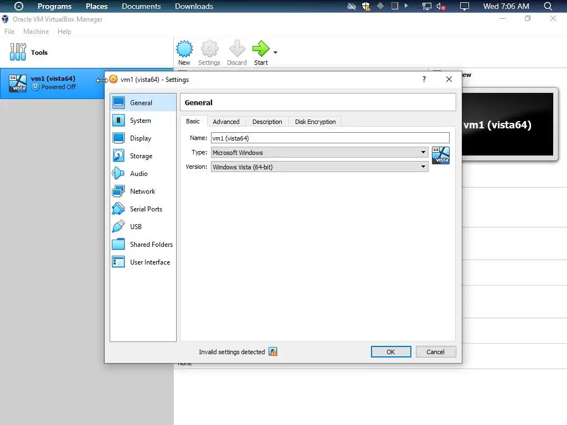Open the USB settings category
Image resolution: width=567 pixels, height=425 pixels.
tap(143, 226)
